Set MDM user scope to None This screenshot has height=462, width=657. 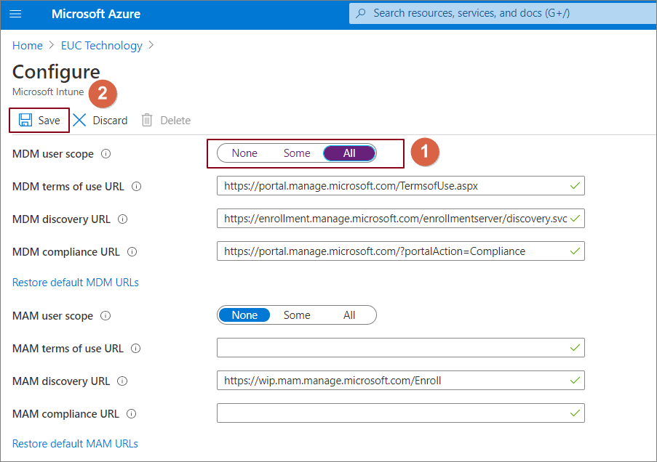[x=244, y=153]
